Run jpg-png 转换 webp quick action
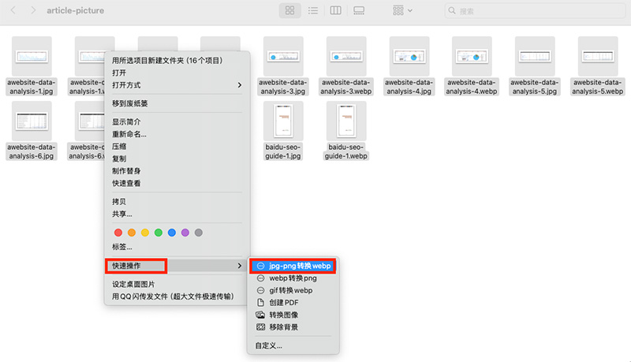This screenshot has height=362, width=631. tap(293, 266)
